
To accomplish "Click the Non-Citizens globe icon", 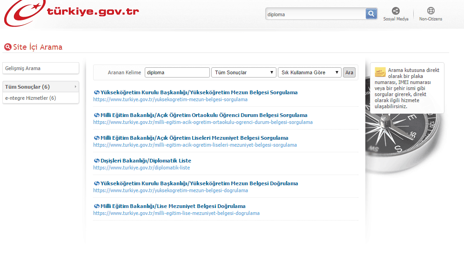I will pos(430,11).
